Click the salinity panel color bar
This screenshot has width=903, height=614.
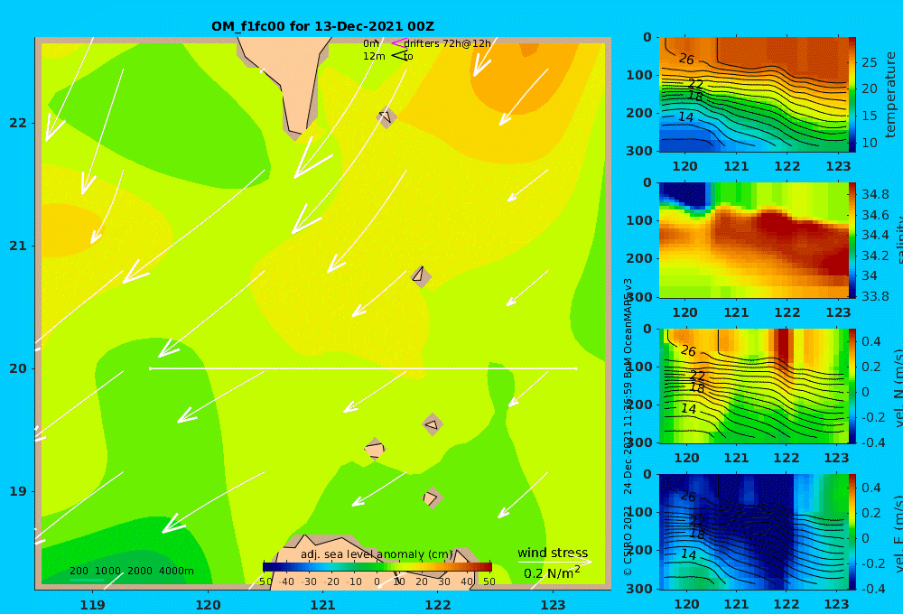point(852,240)
